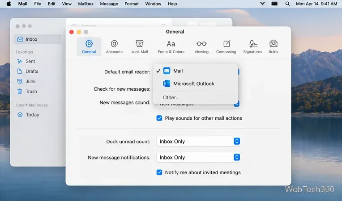342x201 pixels.
Task: Open the Fonts & Colors tab
Action: (171, 46)
